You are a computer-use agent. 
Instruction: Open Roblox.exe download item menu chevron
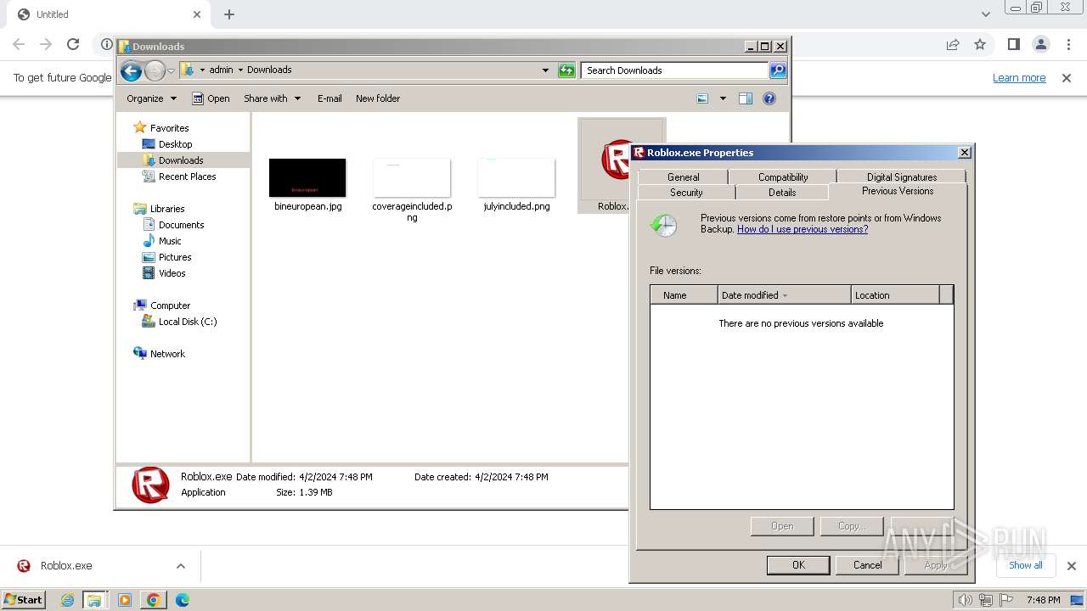180,566
